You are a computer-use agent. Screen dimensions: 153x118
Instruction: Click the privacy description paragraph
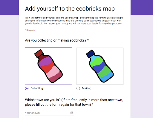74,21
